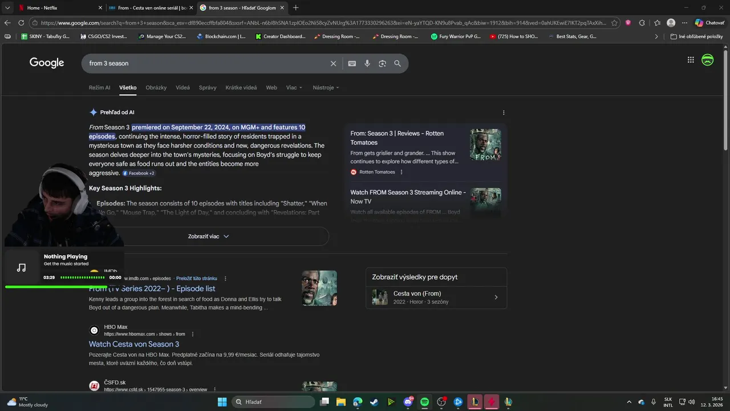Open File Explorer from the taskbar
This screenshot has width=730, height=411.
coord(340,402)
